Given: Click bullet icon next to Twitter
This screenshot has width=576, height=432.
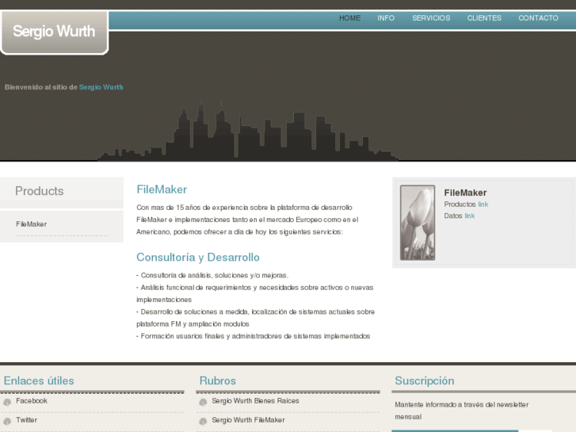Looking at the screenshot, I should 7,422.
